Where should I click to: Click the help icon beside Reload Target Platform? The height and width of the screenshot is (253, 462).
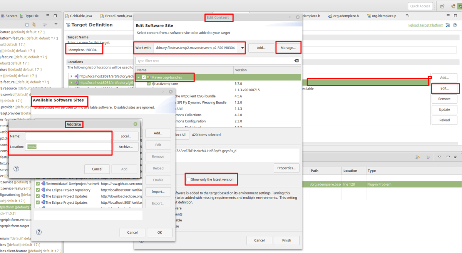[x=455, y=25]
